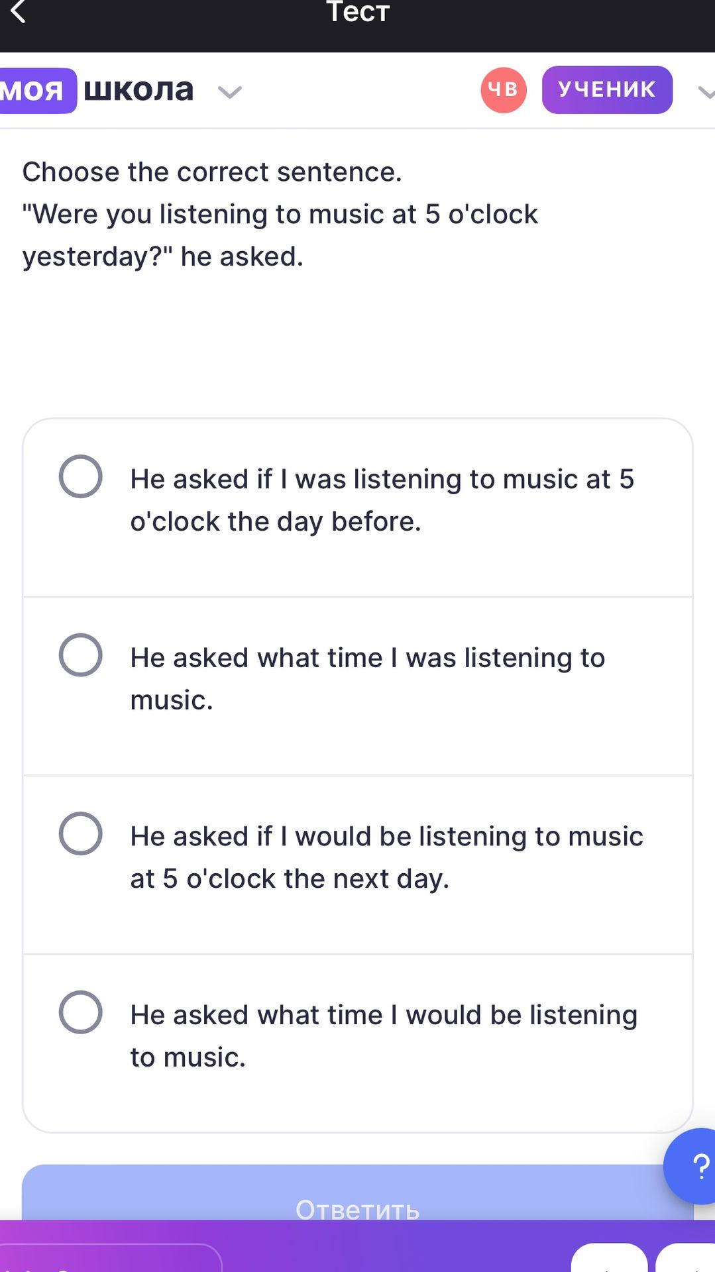Tap the white button at bottom right corner
715x1272 pixels.
coord(685,1257)
